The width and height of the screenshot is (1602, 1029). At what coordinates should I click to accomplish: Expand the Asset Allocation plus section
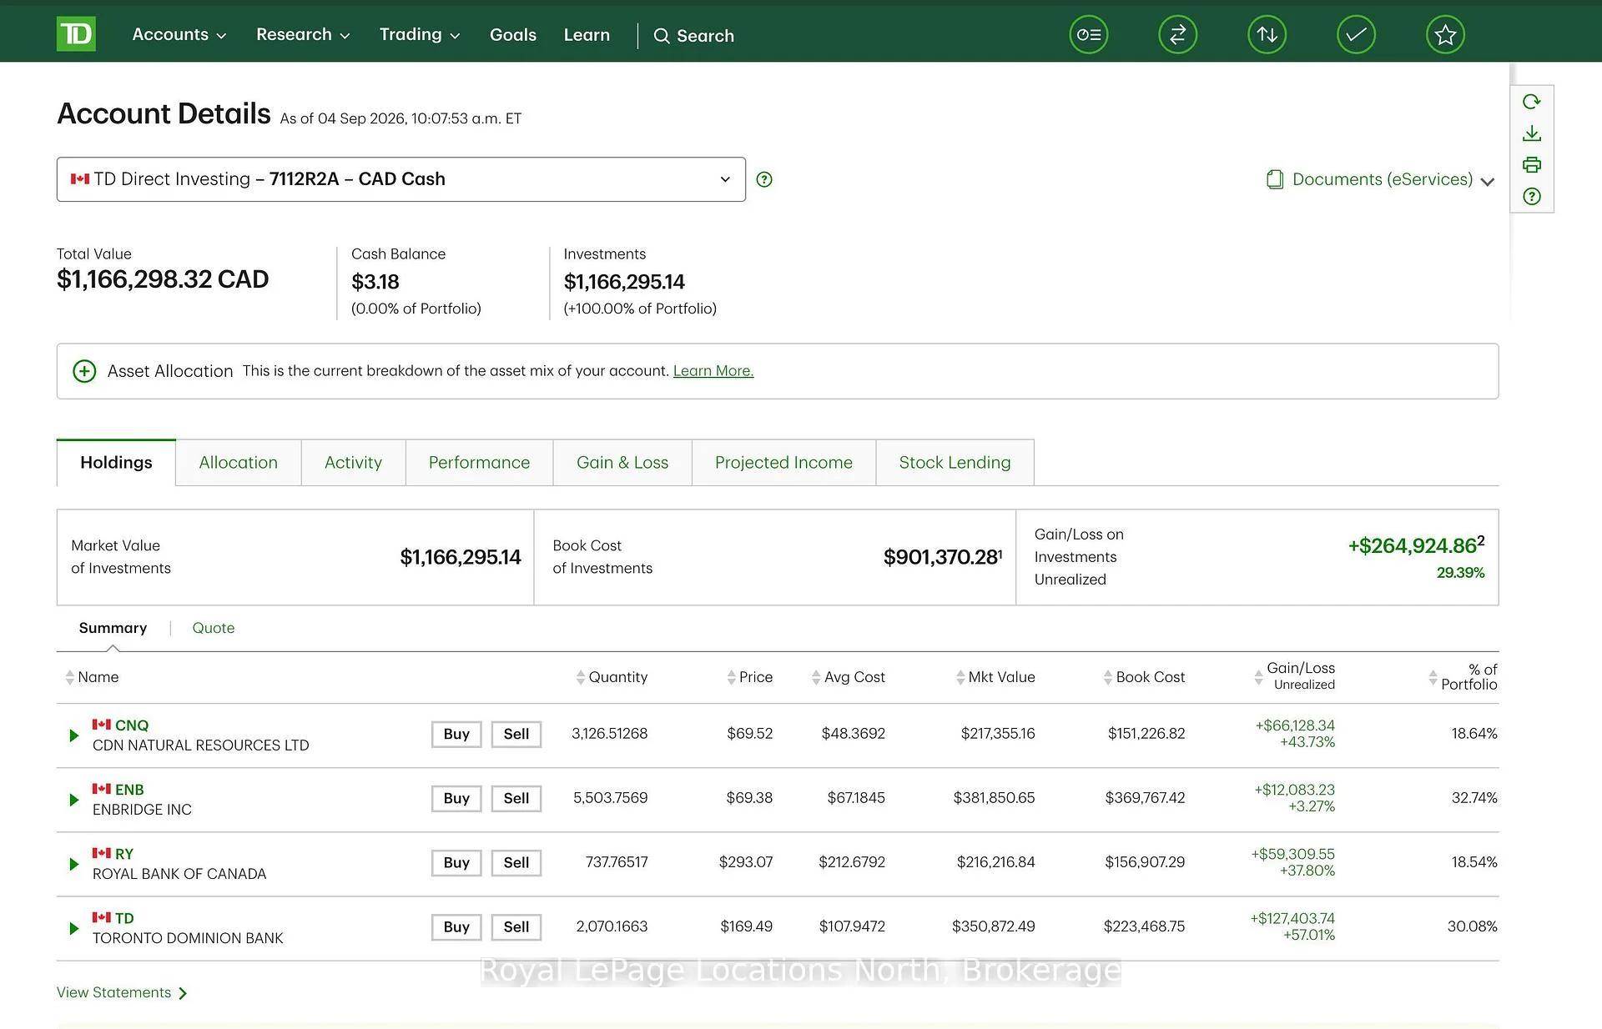coord(84,371)
